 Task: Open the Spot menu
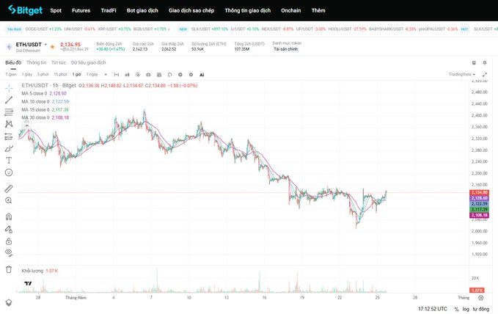click(56, 10)
